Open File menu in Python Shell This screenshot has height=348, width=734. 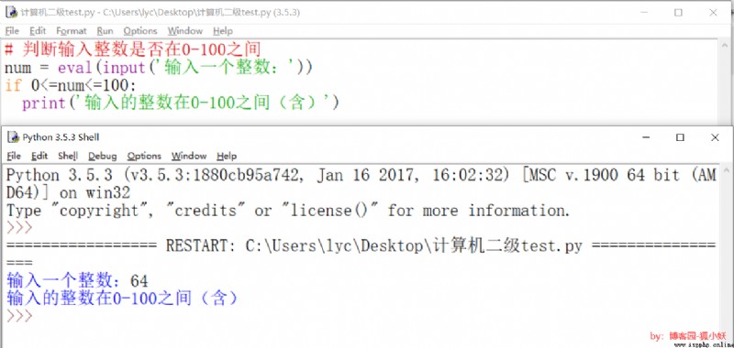tap(14, 156)
